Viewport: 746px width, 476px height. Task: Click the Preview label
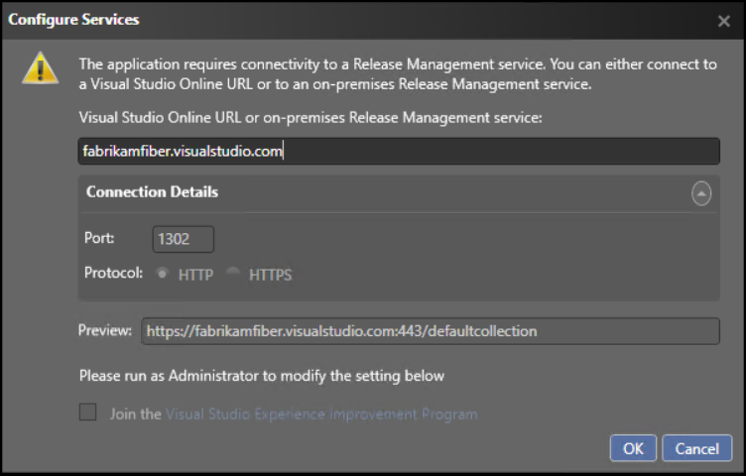pos(105,330)
